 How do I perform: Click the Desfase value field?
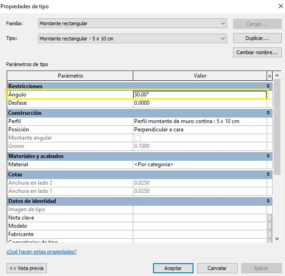(x=199, y=103)
